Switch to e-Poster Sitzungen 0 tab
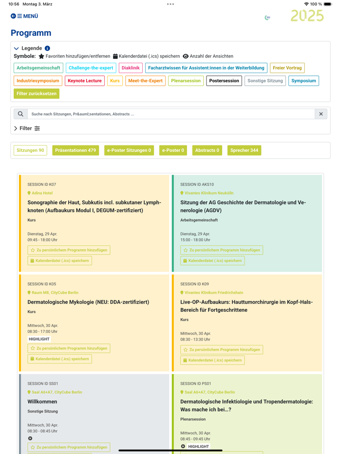The width and height of the screenshot is (341, 454). pos(129,150)
